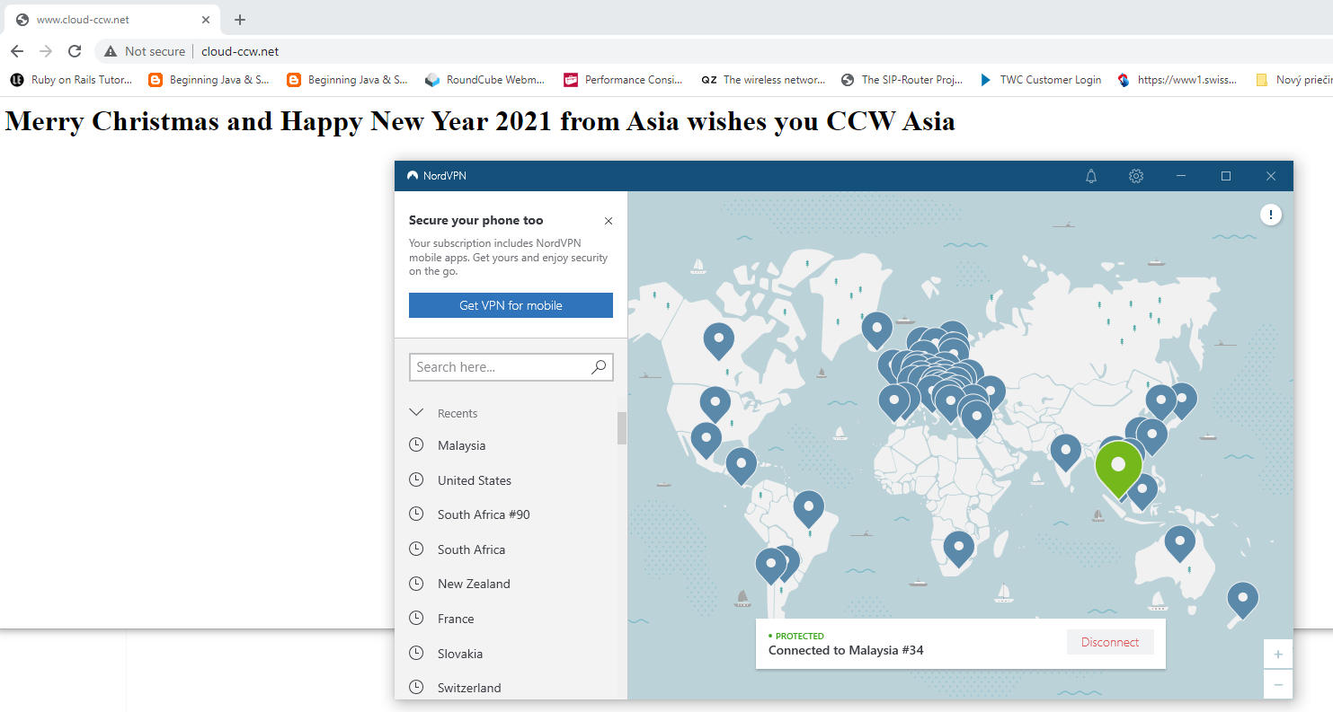Click Chrome back arrow
The height and width of the screenshot is (712, 1333).
(17, 51)
